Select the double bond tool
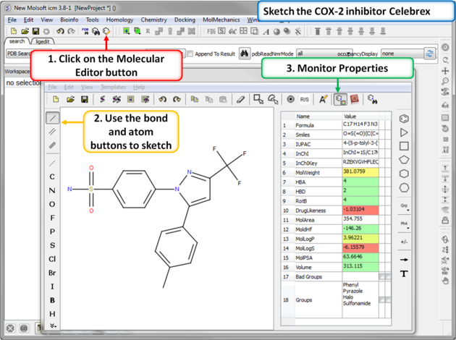Image resolution: width=456 pixels, height=340 pixels. (53, 132)
